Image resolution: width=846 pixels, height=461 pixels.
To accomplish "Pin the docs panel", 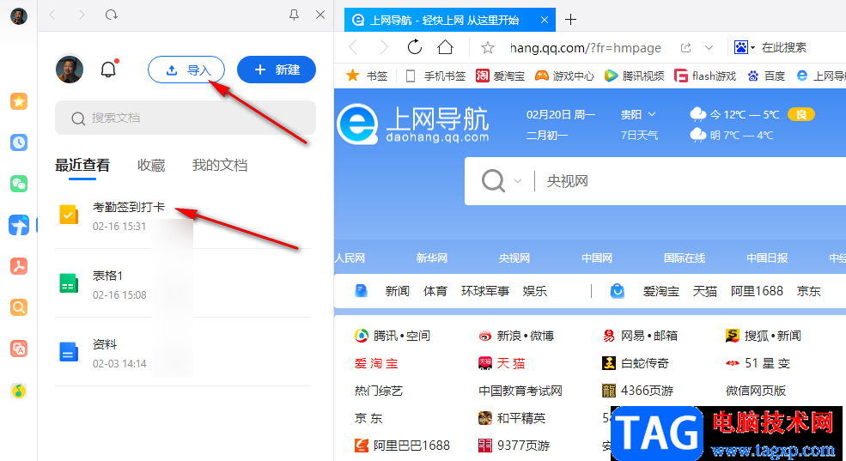I will pyautogui.click(x=294, y=15).
